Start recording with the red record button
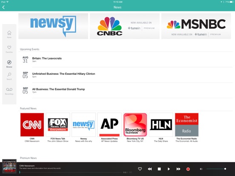This screenshot has height=176, width=235. [188, 169]
